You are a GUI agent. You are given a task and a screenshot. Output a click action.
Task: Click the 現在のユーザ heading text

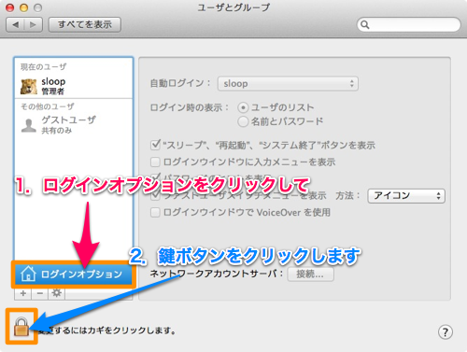point(43,67)
